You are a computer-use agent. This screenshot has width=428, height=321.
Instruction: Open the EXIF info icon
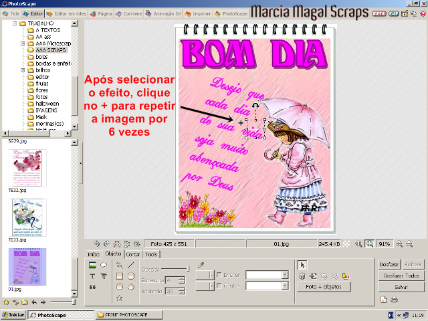tap(394, 13)
